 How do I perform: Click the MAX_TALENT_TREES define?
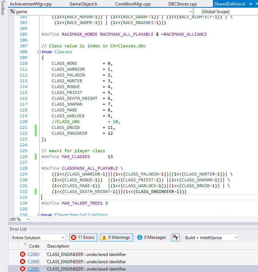click(x=82, y=203)
